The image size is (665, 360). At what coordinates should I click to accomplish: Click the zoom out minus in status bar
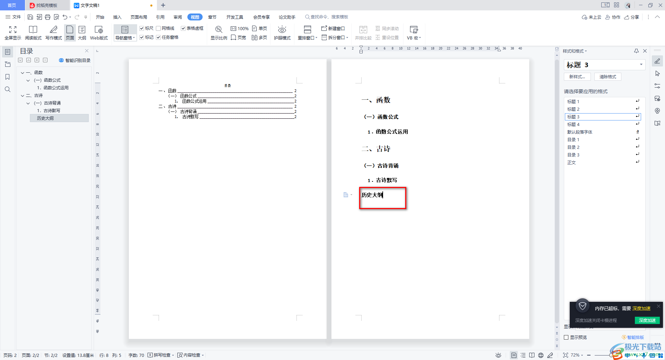point(589,355)
